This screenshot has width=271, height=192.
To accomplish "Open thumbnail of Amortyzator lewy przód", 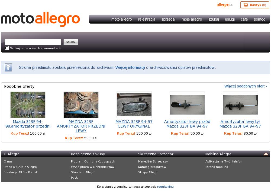I will [187, 105].
